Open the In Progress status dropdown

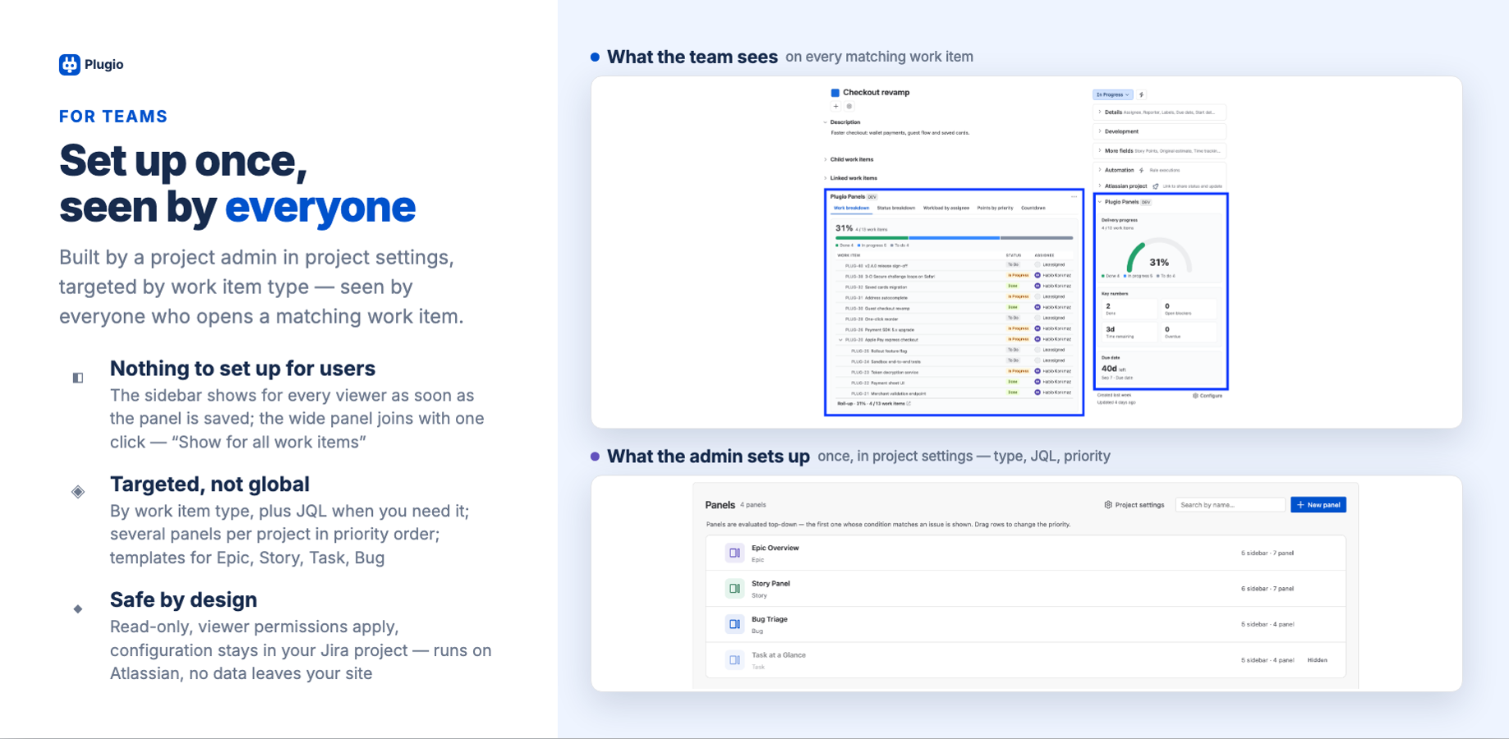(x=1112, y=94)
